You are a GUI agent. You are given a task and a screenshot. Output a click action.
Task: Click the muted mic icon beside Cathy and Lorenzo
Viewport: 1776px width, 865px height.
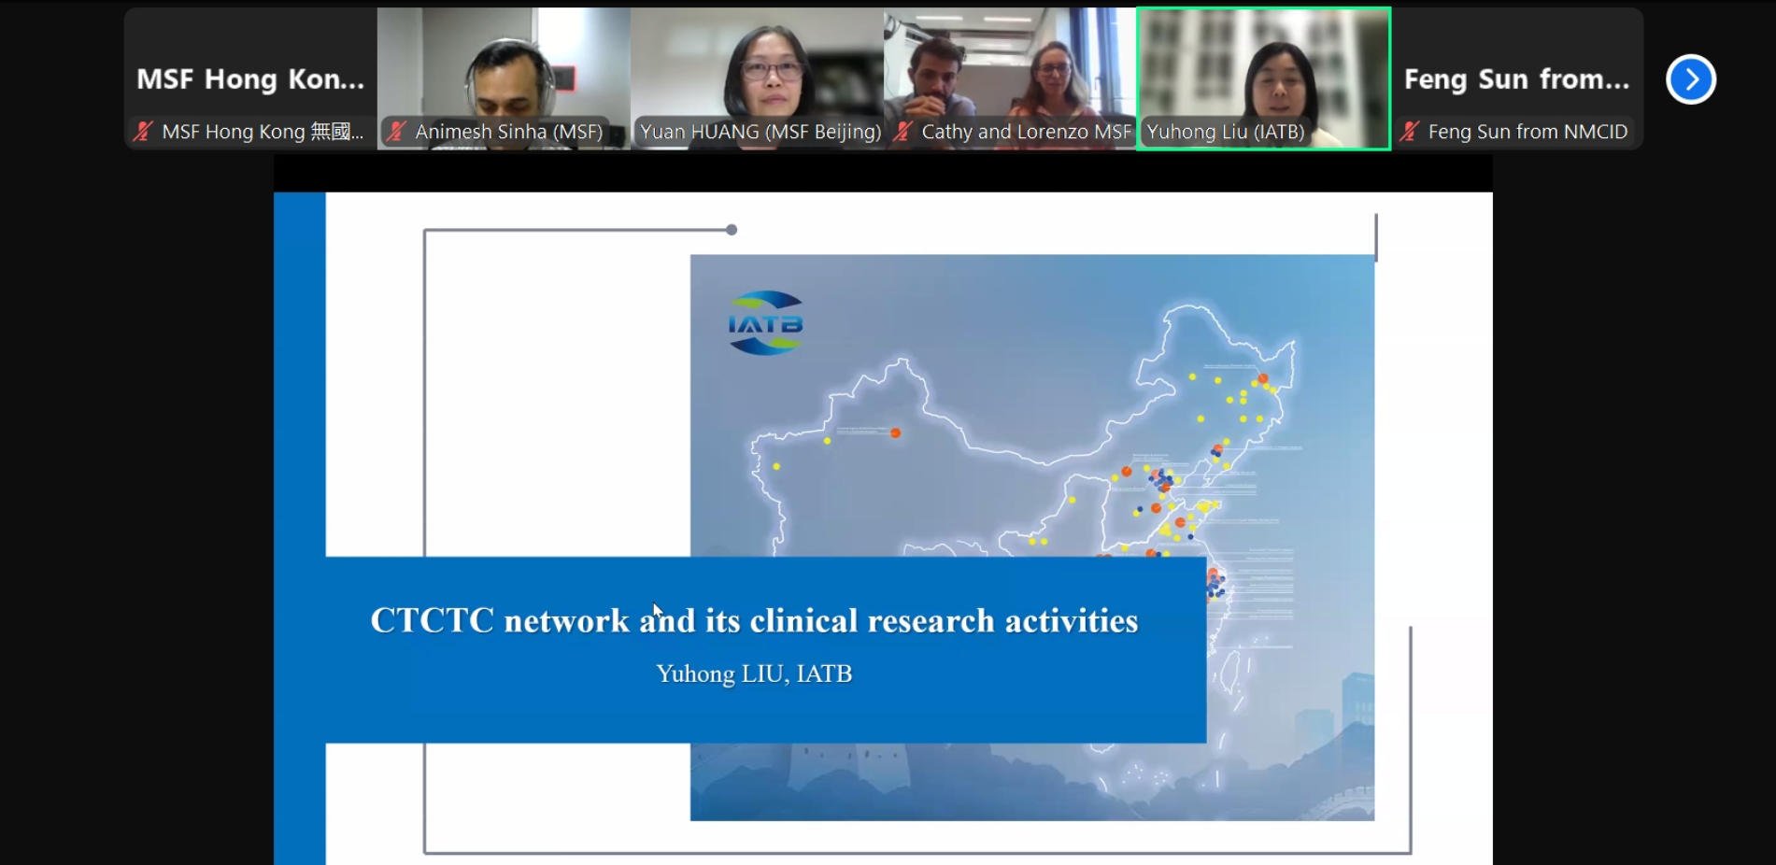(903, 132)
